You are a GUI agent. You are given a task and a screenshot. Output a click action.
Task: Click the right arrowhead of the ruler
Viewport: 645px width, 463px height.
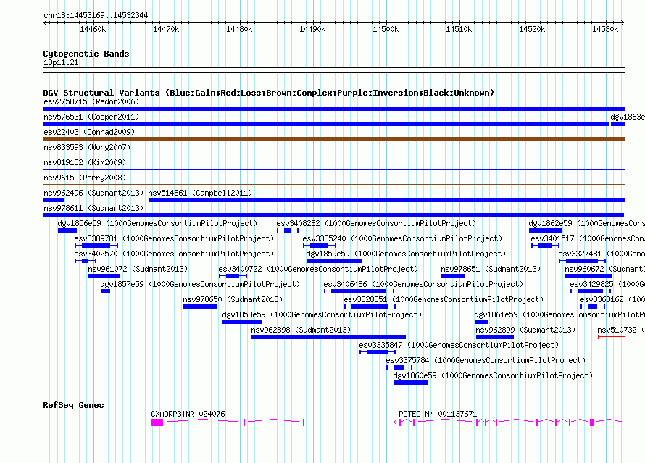tap(623, 23)
